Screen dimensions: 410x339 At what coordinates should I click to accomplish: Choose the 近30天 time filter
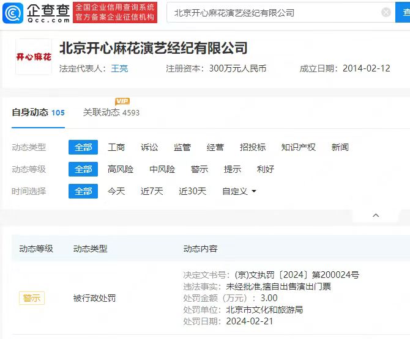(192, 191)
